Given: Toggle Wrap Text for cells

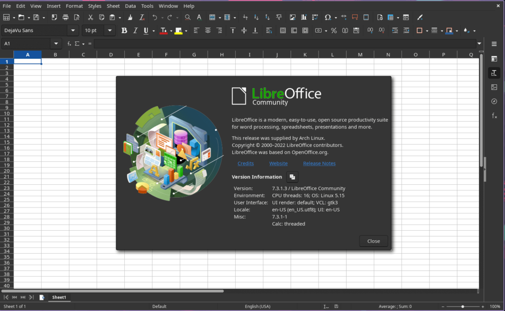Looking at the screenshot, I should [269, 30].
